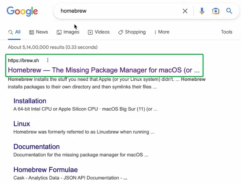
Task: Open the Installation sitelink
Action: 30,101
